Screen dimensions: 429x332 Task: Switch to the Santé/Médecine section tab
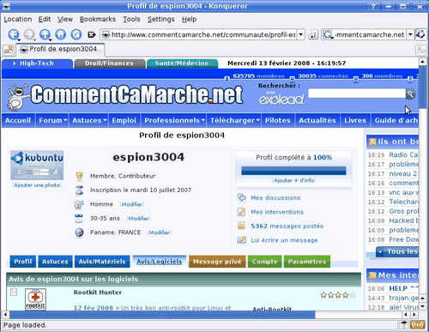pos(182,63)
